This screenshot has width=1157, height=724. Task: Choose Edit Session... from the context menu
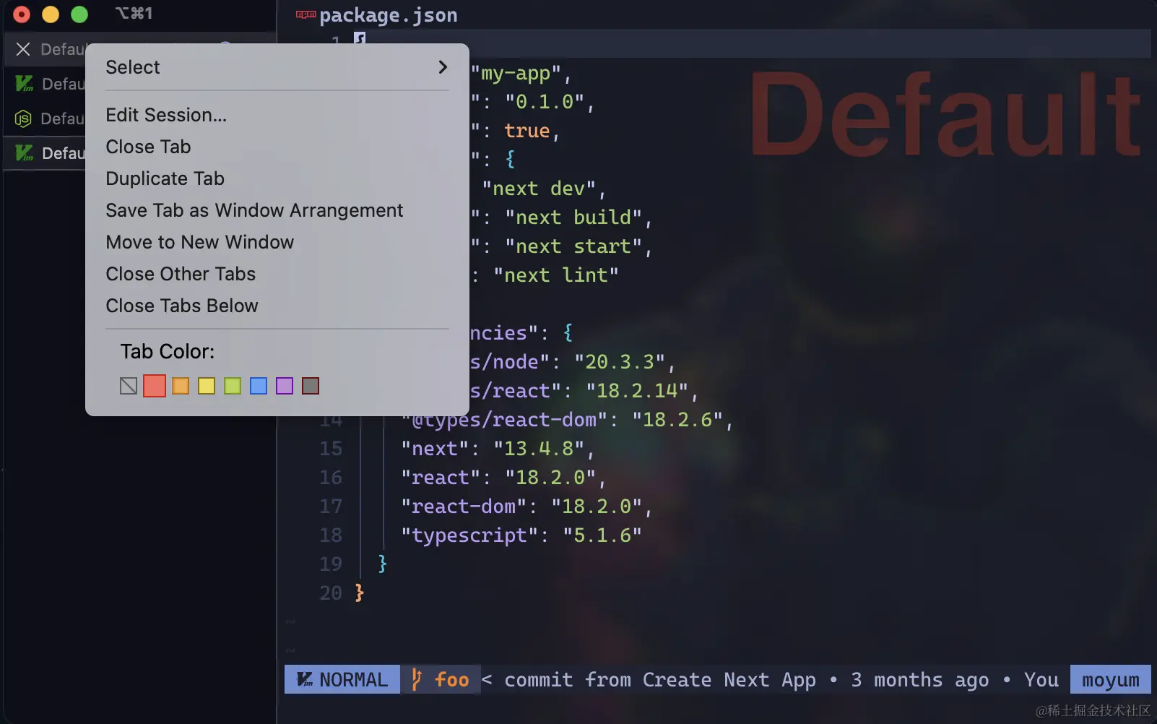point(277,115)
